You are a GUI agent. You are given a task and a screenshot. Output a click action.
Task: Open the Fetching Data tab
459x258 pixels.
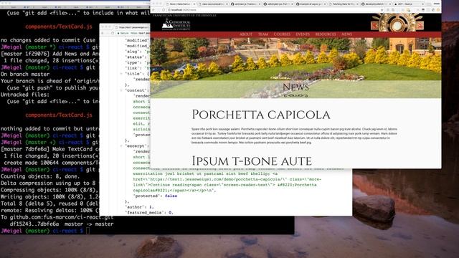click(343, 4)
